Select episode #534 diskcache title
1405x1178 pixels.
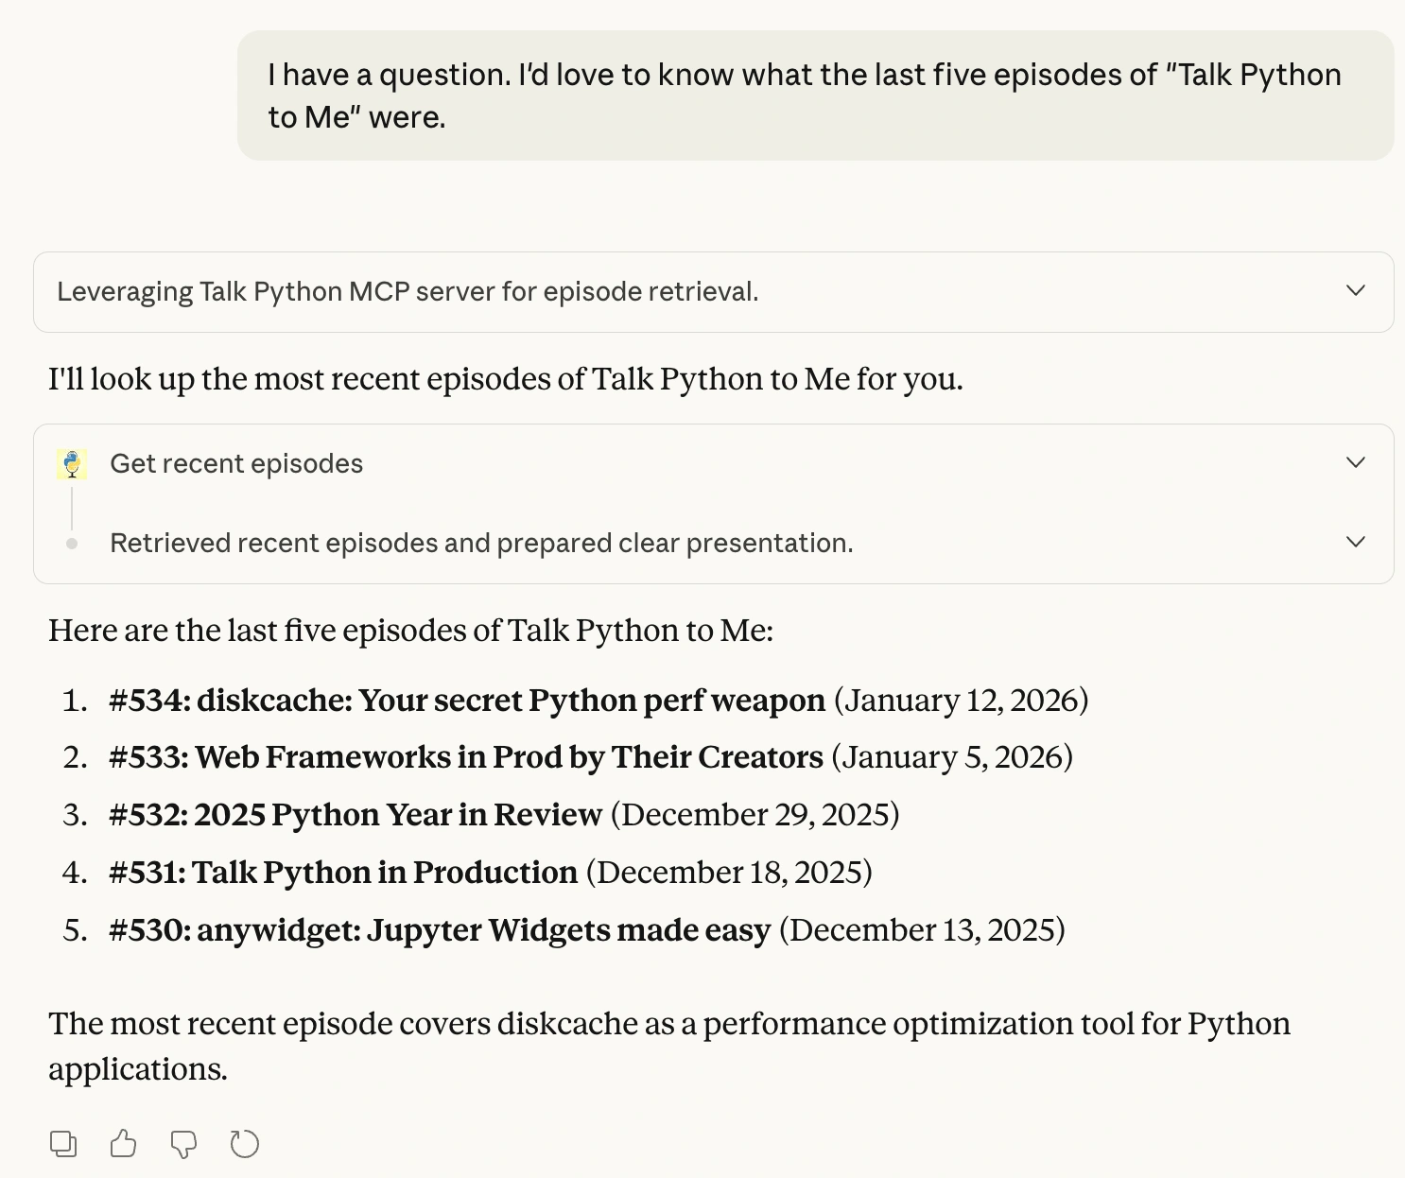click(x=467, y=701)
